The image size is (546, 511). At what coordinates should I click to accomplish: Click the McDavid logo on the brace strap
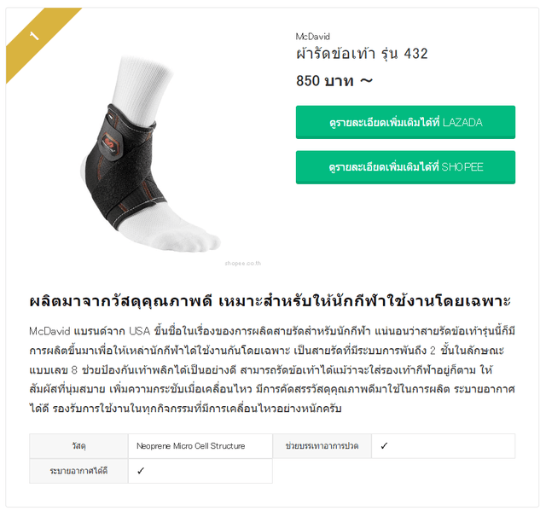point(110,143)
